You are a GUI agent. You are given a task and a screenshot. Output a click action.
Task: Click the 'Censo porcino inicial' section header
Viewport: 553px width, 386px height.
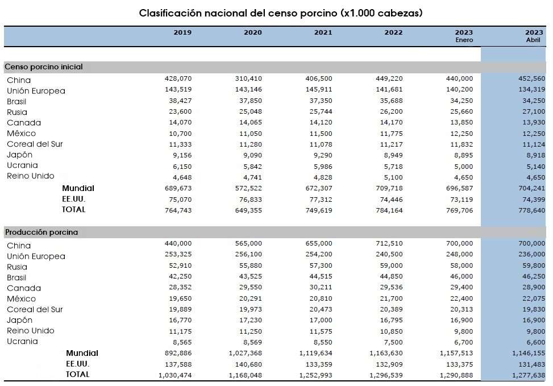44,67
